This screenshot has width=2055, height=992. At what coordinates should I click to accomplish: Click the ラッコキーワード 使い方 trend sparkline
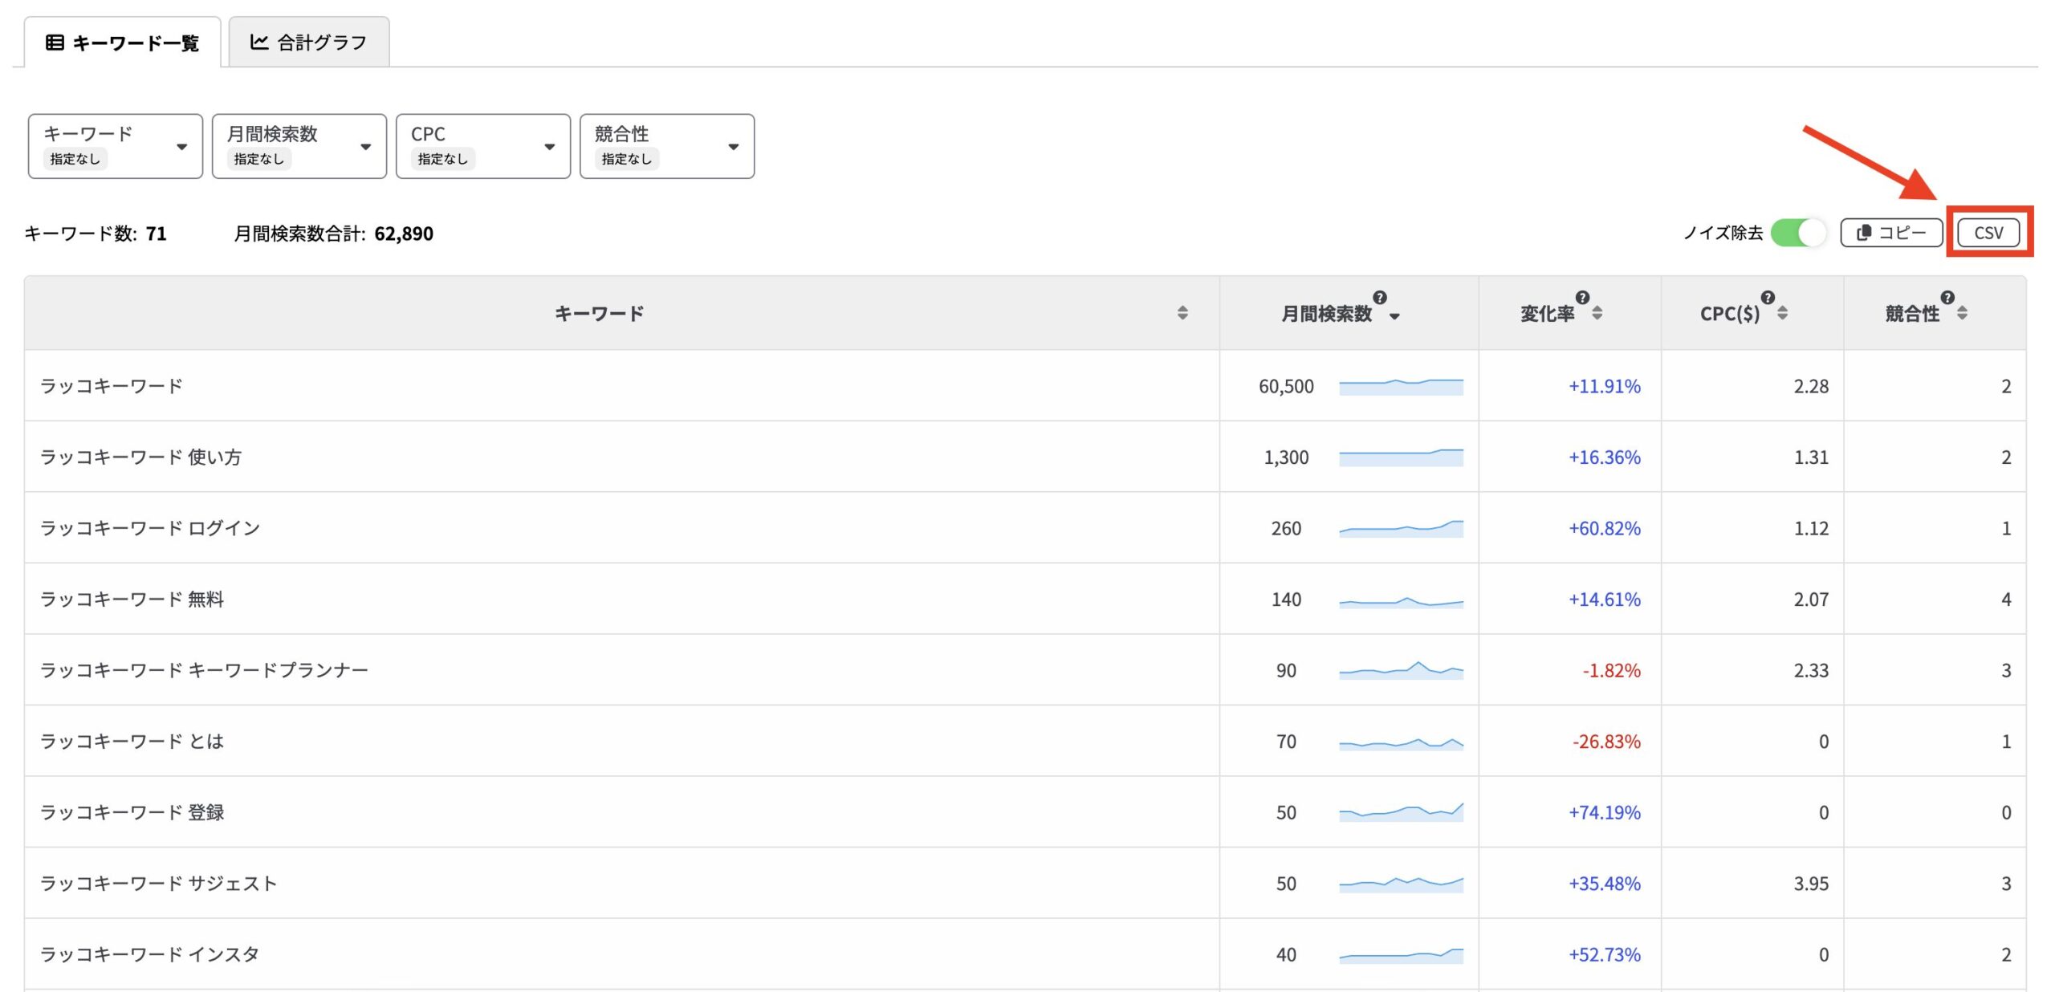pyautogui.click(x=1401, y=457)
